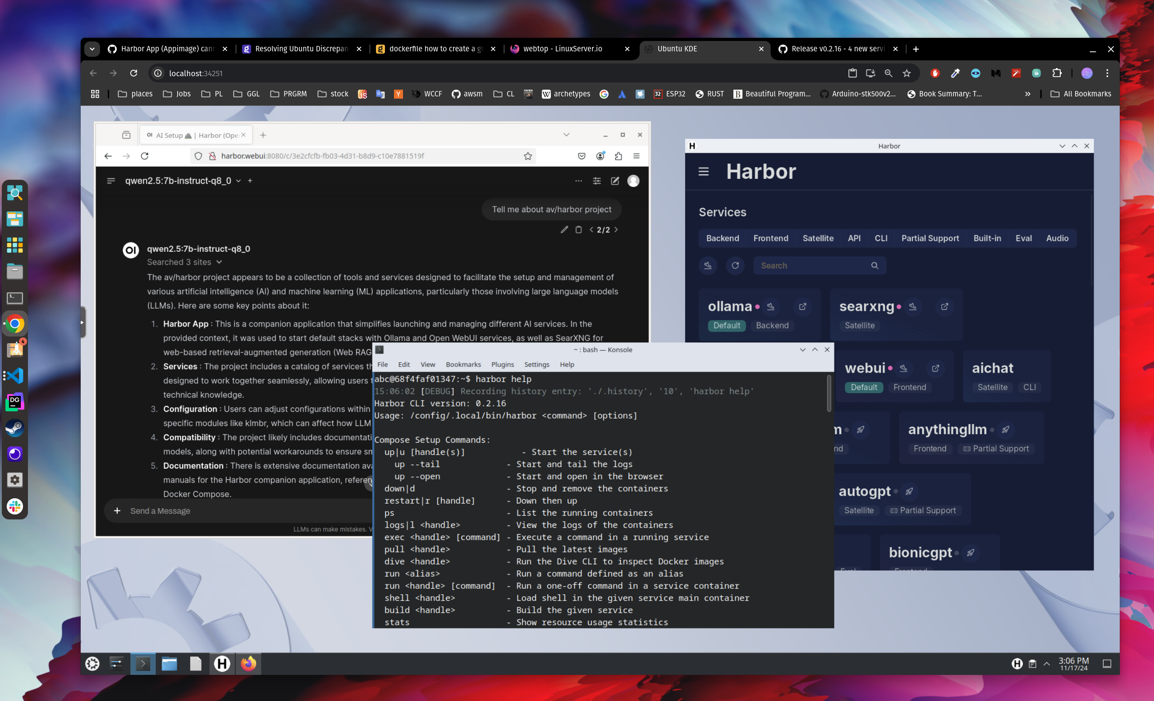Start a new chat with pencil icon
This screenshot has height=701, width=1154.
[615, 181]
